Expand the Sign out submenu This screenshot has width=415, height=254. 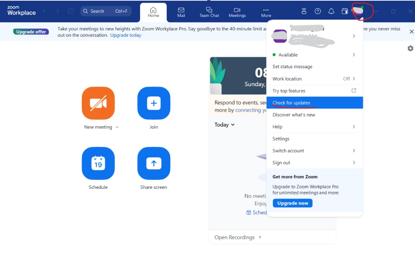[354, 163]
